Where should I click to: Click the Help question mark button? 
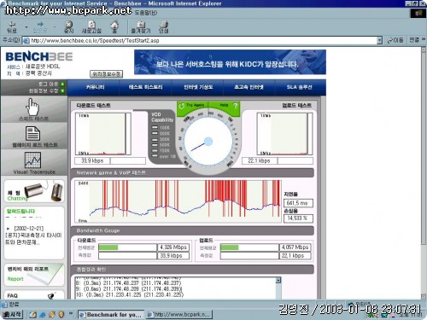(235, 106)
